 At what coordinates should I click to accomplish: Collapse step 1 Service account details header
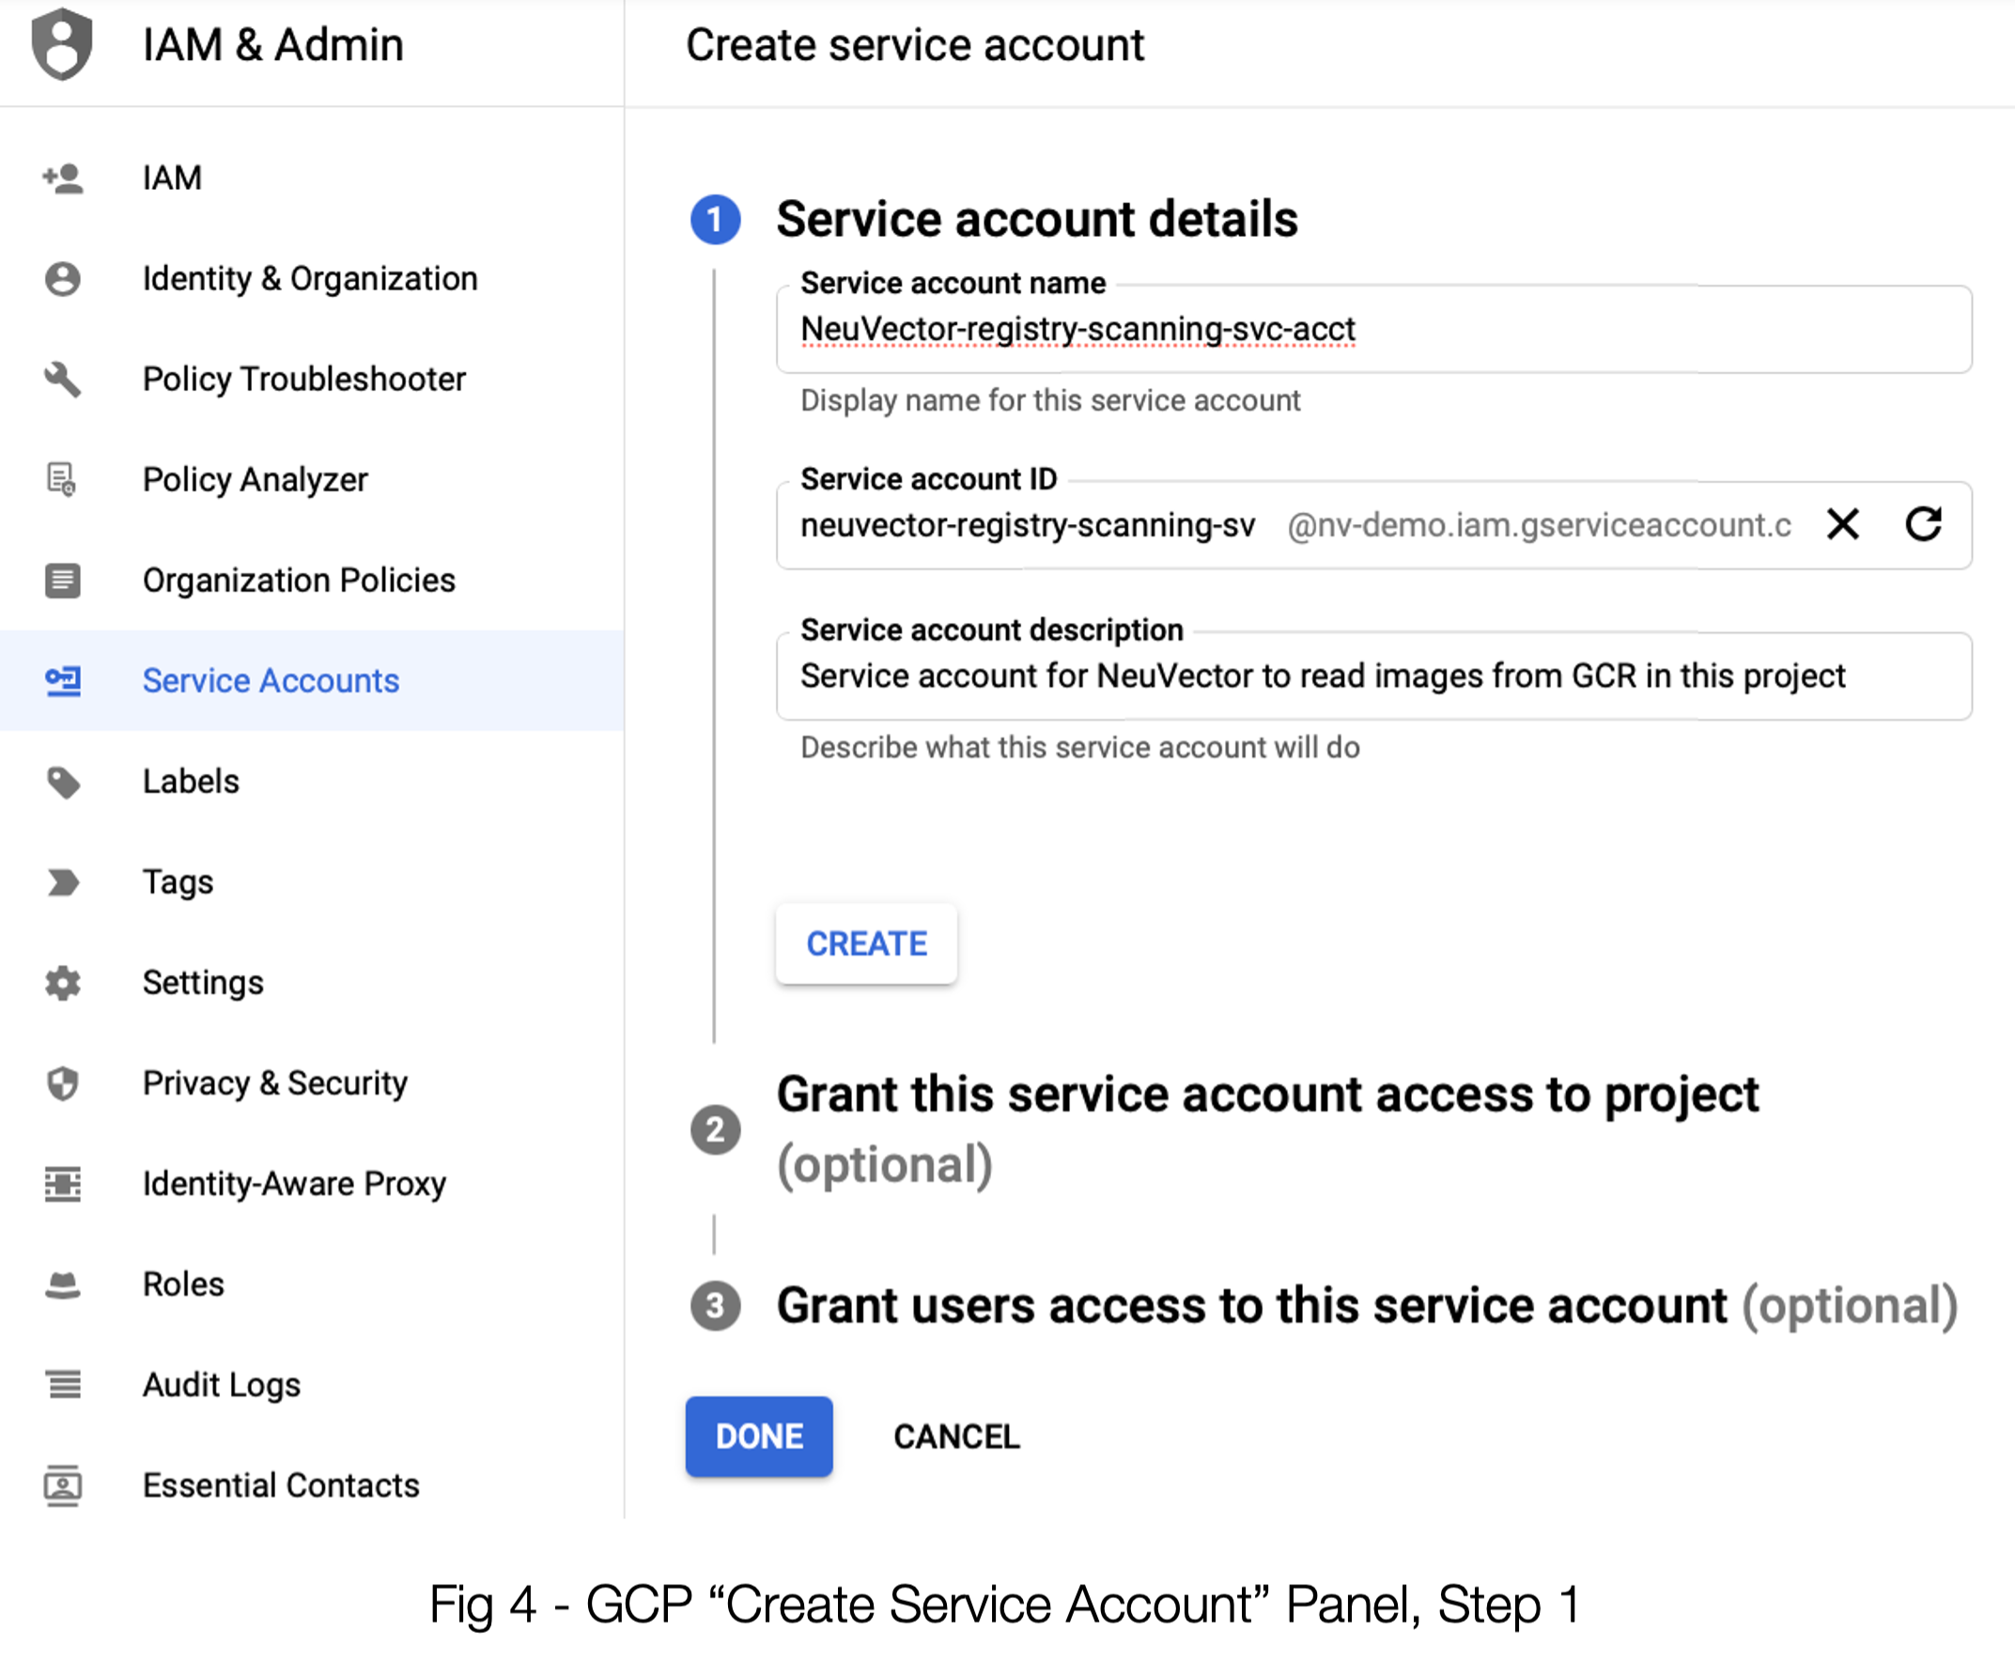[x=1036, y=219]
